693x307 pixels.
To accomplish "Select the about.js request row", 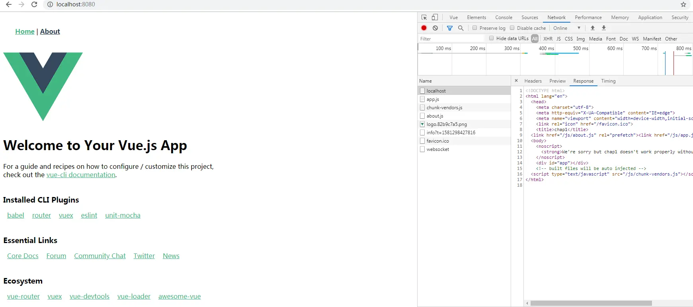I will [x=464, y=116].
